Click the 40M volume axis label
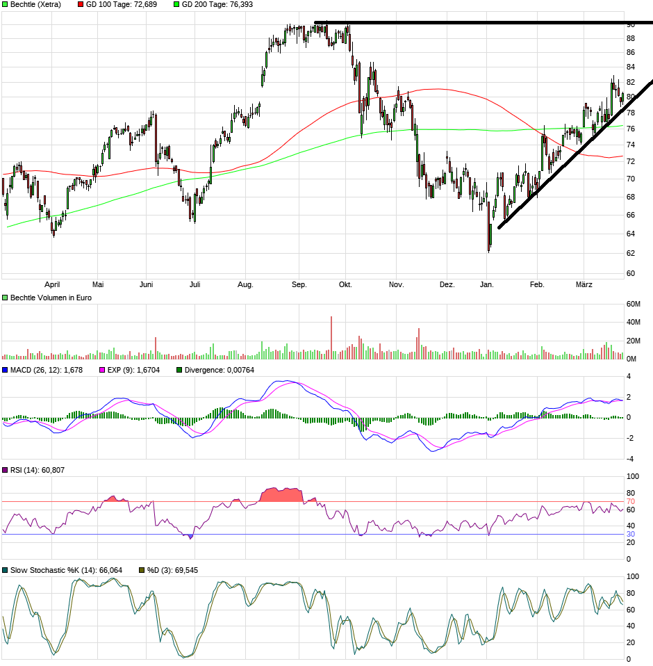 click(634, 323)
